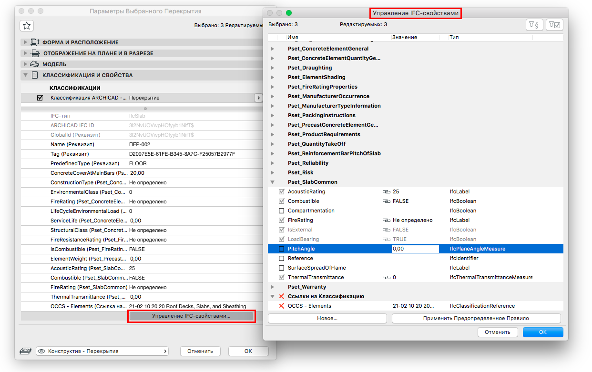Open the classification arrow button next to Перекрытие

click(258, 98)
